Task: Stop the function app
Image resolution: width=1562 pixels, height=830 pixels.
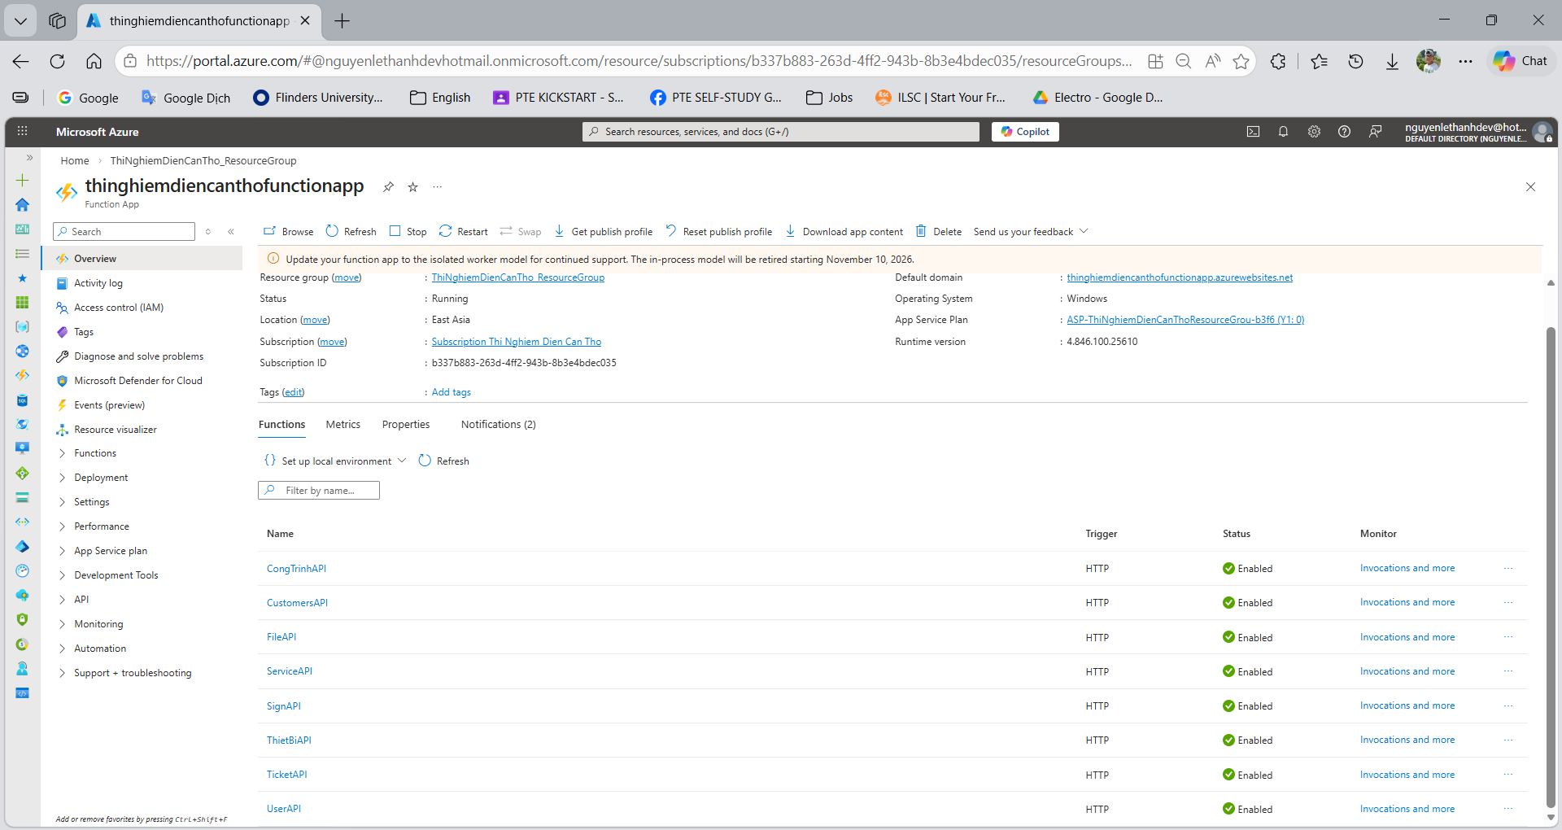Action: coord(408,231)
